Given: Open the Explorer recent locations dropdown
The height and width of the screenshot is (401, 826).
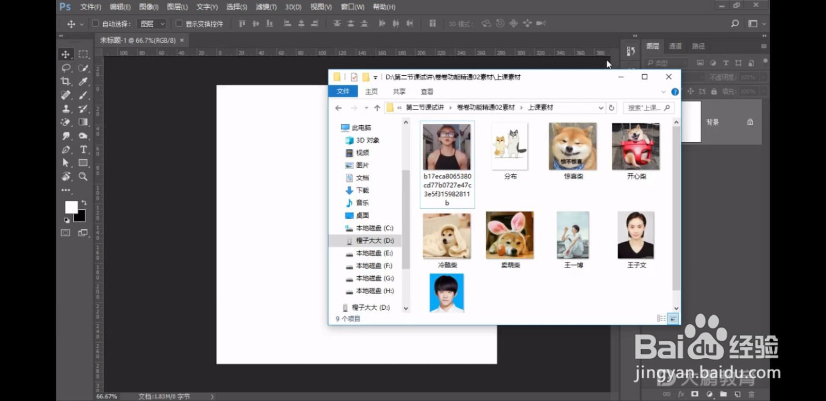Looking at the screenshot, I should tap(366, 108).
